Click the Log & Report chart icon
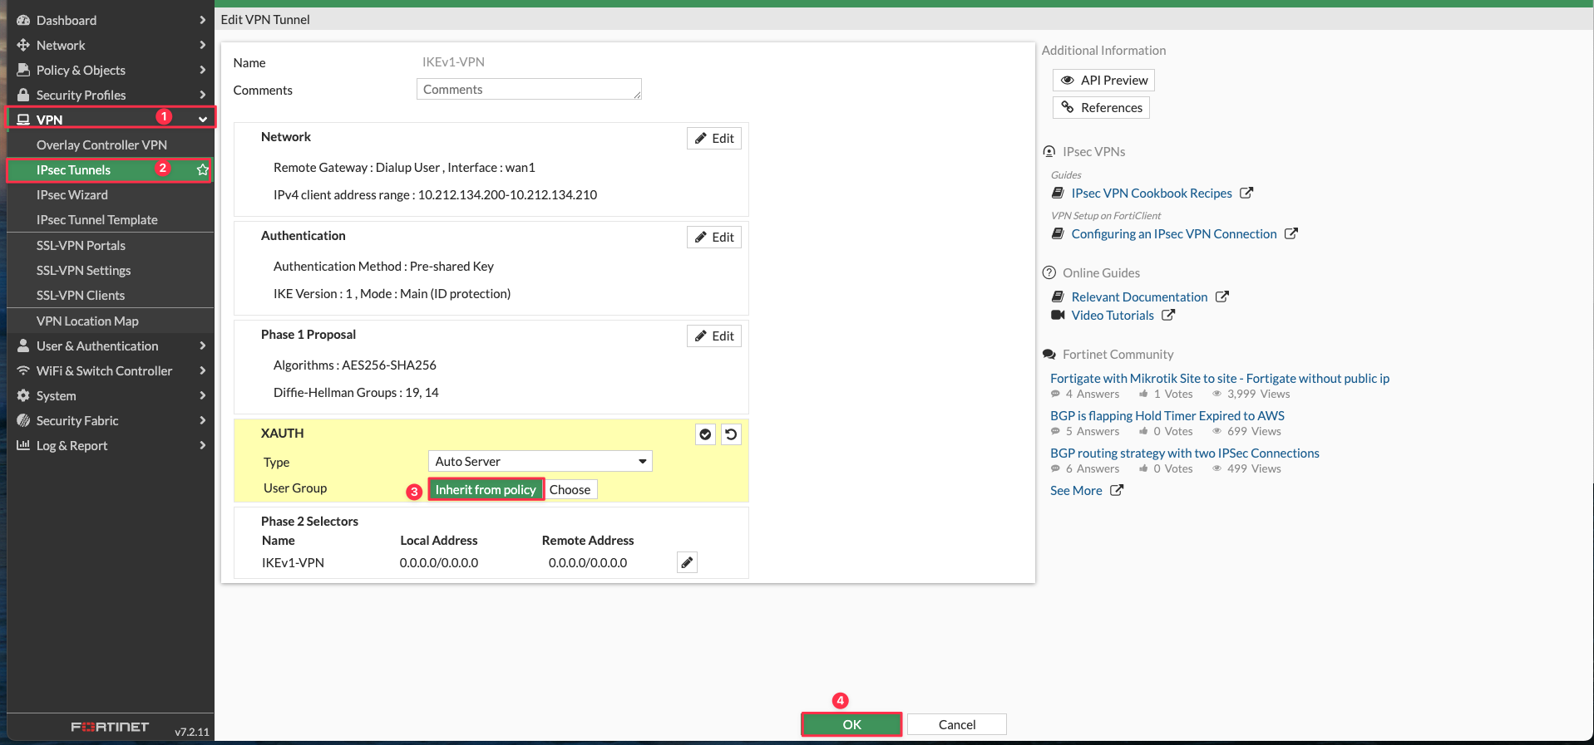The height and width of the screenshot is (745, 1594). click(23, 445)
